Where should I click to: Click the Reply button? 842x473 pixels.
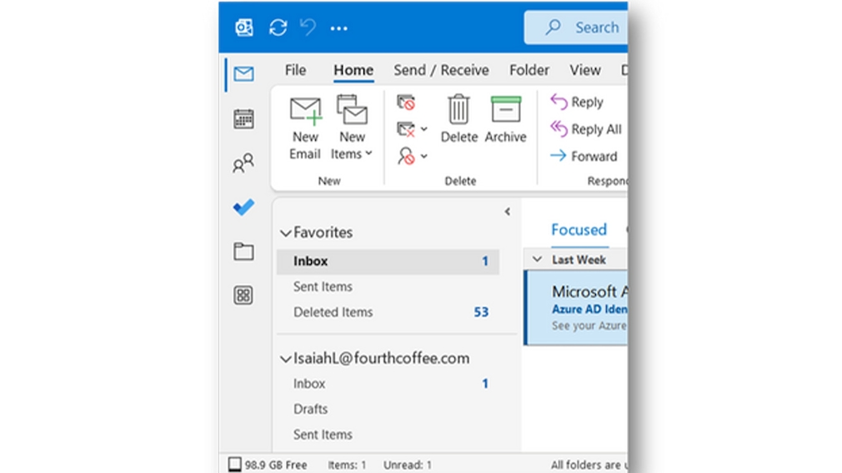click(577, 102)
